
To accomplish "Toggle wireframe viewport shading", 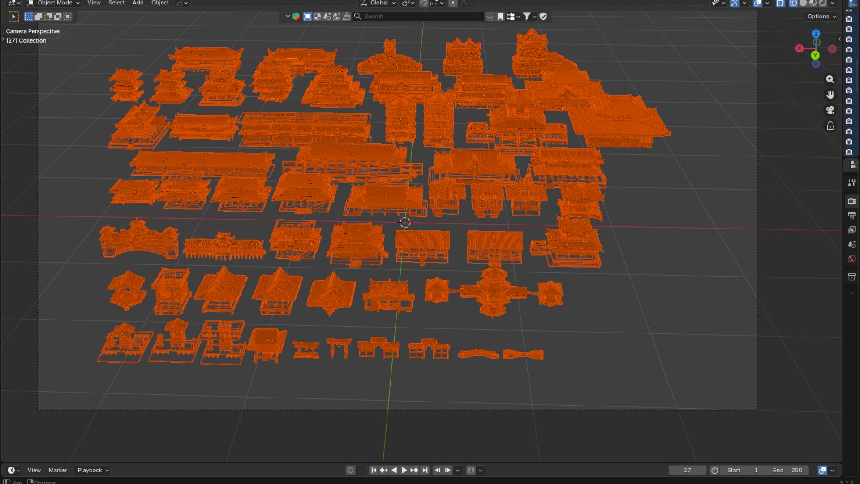I will [x=793, y=3].
